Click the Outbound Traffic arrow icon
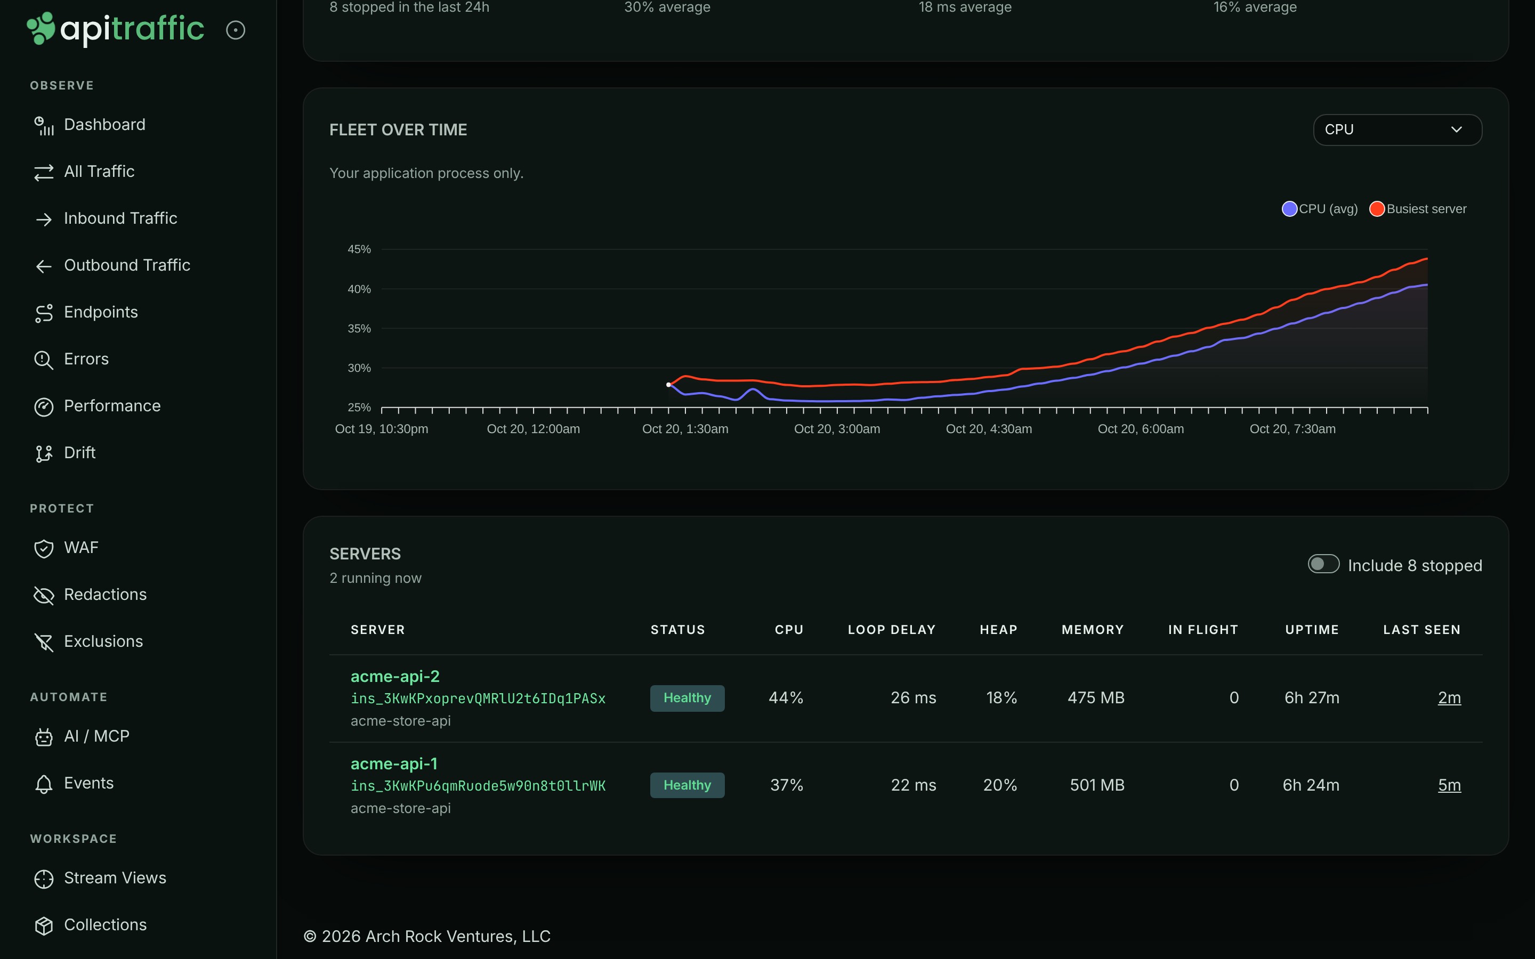Viewport: 1535px width, 959px height. click(x=44, y=266)
